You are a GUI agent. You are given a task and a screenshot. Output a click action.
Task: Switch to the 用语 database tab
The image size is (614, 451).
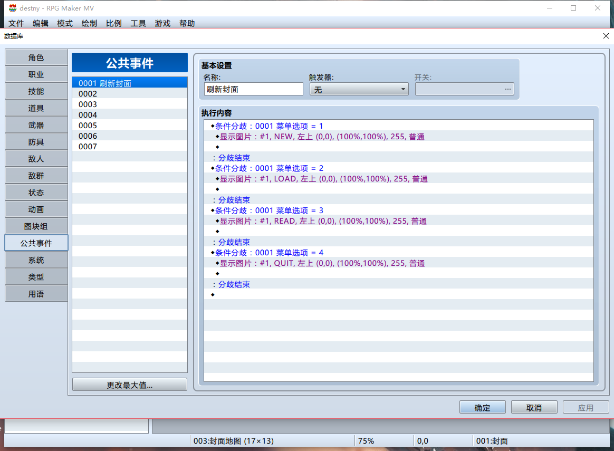(x=36, y=294)
